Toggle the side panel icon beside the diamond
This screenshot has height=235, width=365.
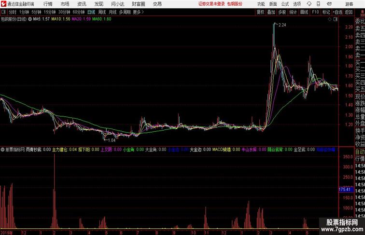pos(336,19)
